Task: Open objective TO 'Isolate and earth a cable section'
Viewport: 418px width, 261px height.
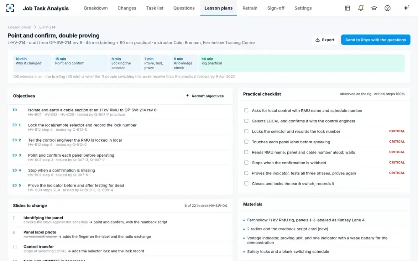Action: point(120,112)
